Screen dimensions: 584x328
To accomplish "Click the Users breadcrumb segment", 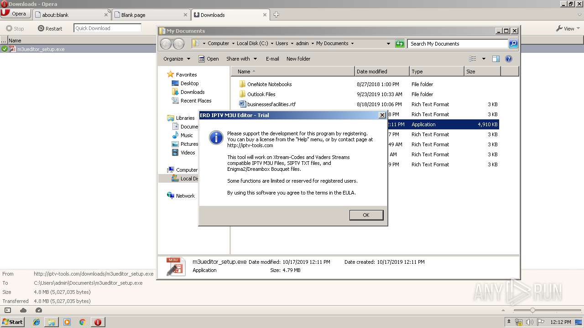I will coord(282,44).
